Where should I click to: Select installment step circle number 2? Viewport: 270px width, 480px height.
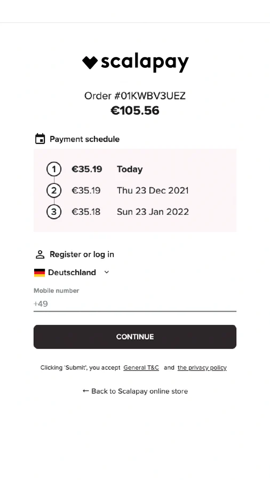pyautogui.click(x=54, y=190)
